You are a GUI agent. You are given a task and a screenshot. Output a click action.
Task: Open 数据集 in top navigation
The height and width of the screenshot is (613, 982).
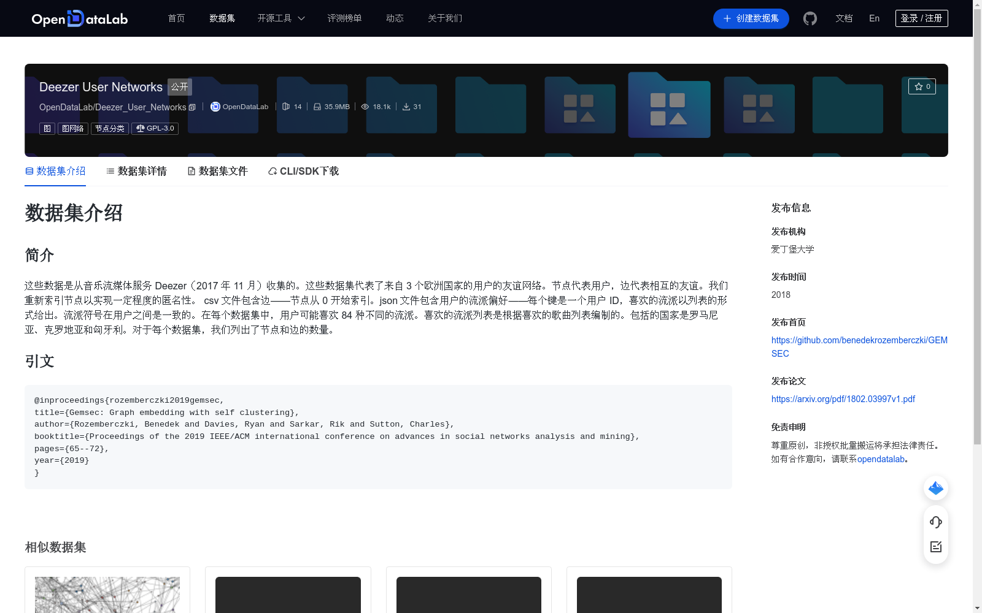(x=222, y=18)
